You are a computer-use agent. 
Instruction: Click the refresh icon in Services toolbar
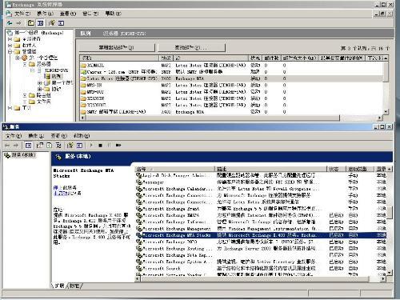(50, 146)
